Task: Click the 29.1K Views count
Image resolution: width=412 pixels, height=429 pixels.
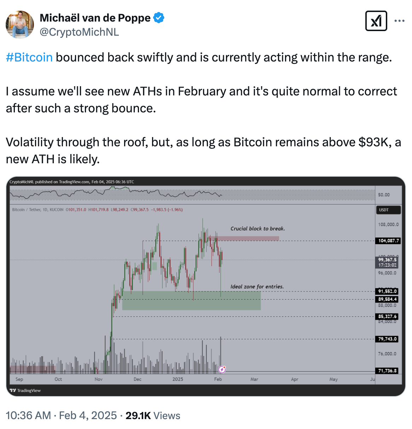Action: (153, 416)
